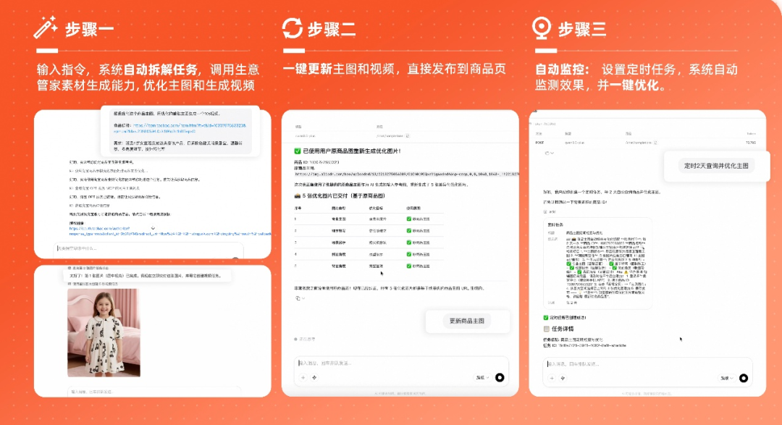Click the 73,793 tokens value in step three
Screen dimensions: 782x425
(x=750, y=143)
